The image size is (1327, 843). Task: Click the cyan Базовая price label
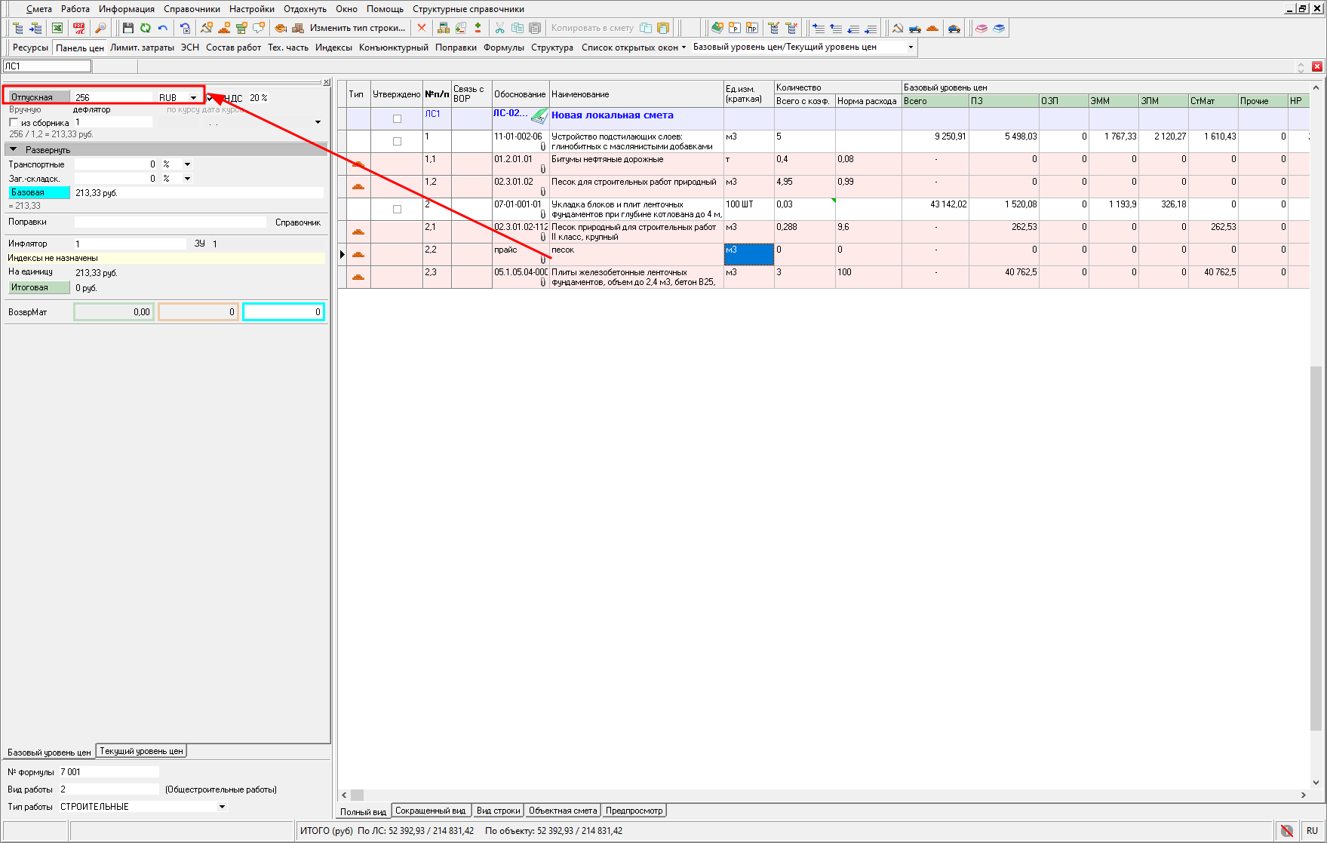coord(38,193)
